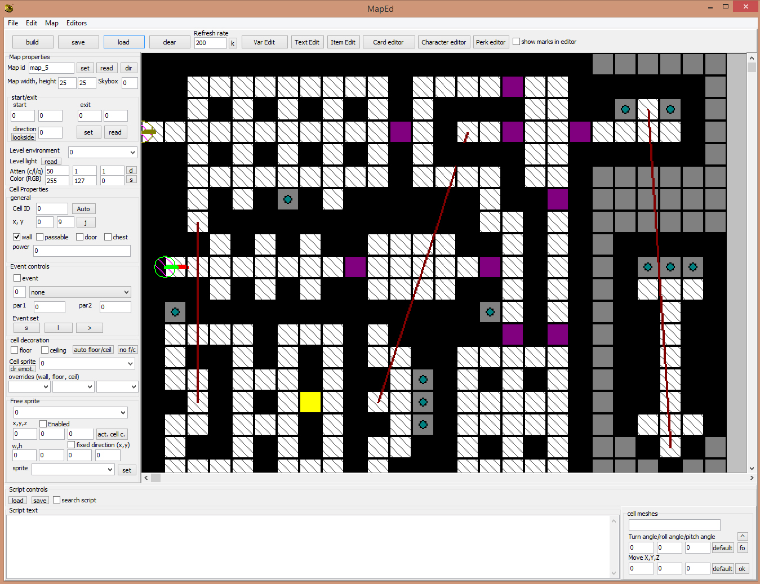Select the yellow highlighted cell on the map
This screenshot has height=584, width=760.
310,402
